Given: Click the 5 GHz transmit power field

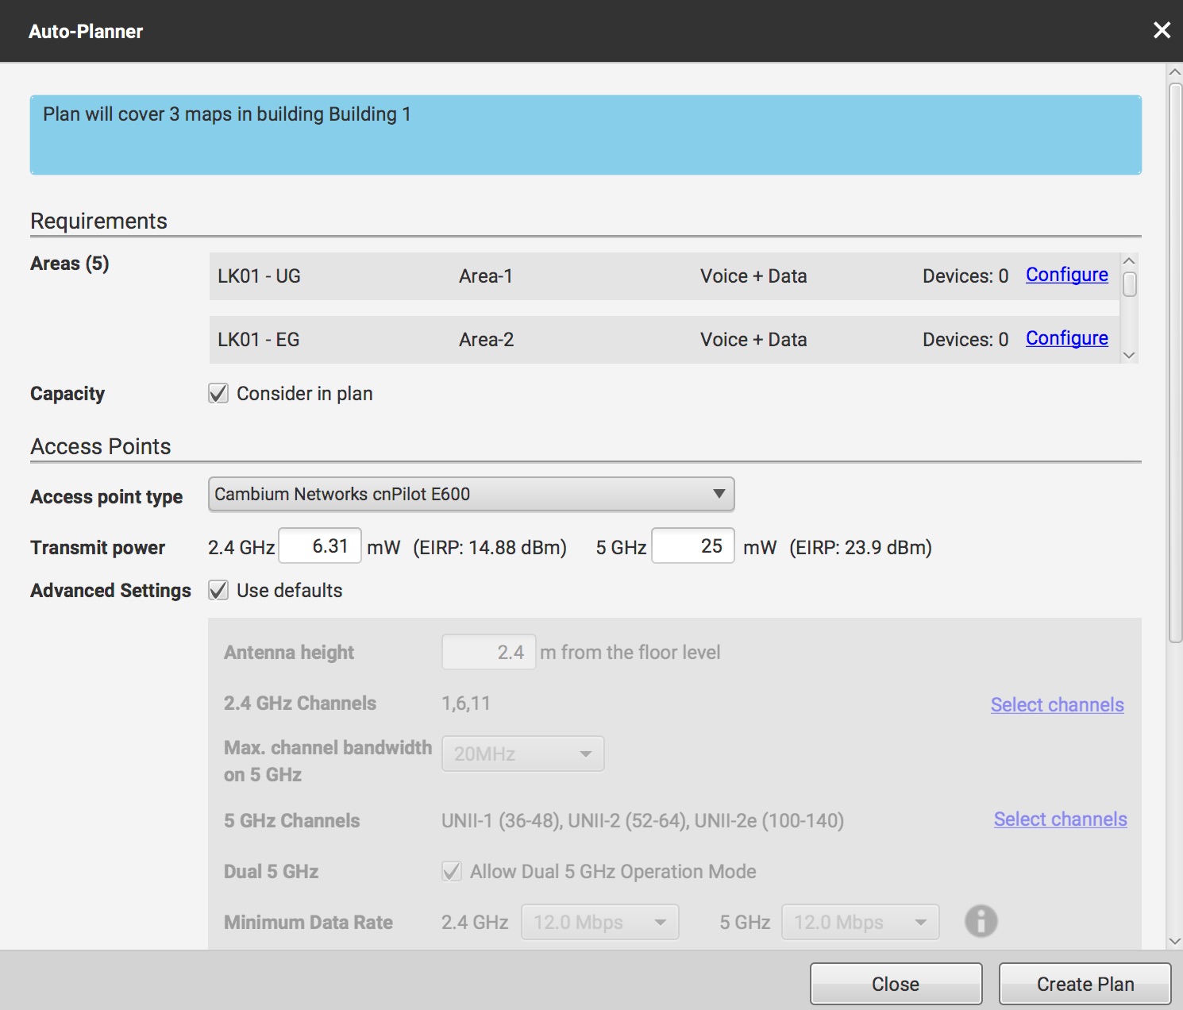Looking at the screenshot, I should coord(692,546).
